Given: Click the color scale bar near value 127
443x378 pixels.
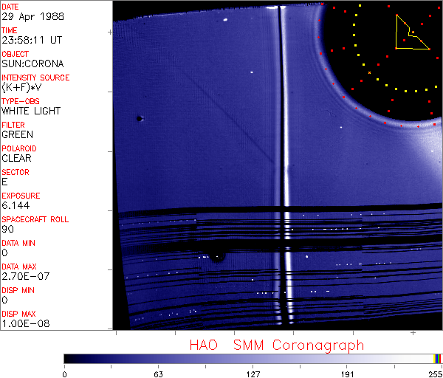Looking at the screenshot, I should [x=253, y=358].
